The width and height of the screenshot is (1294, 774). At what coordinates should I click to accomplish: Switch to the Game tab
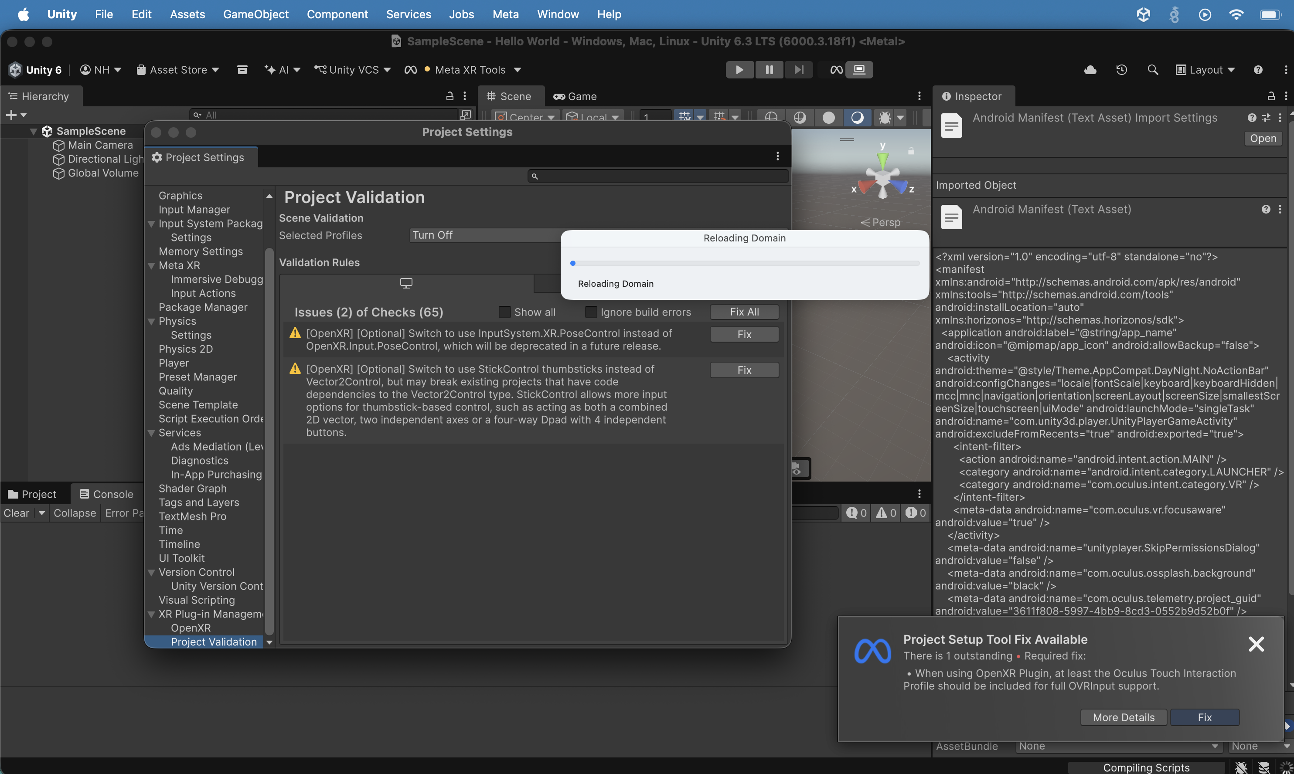[x=575, y=96]
